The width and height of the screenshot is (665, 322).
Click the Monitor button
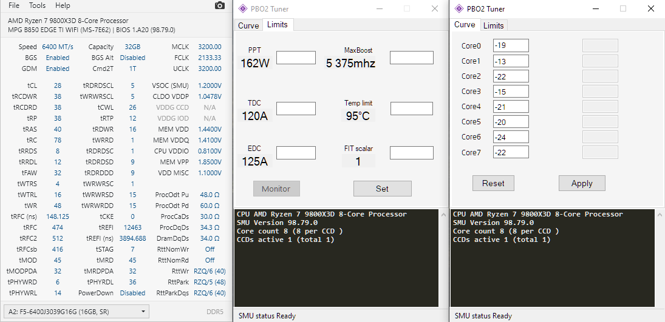276,189
